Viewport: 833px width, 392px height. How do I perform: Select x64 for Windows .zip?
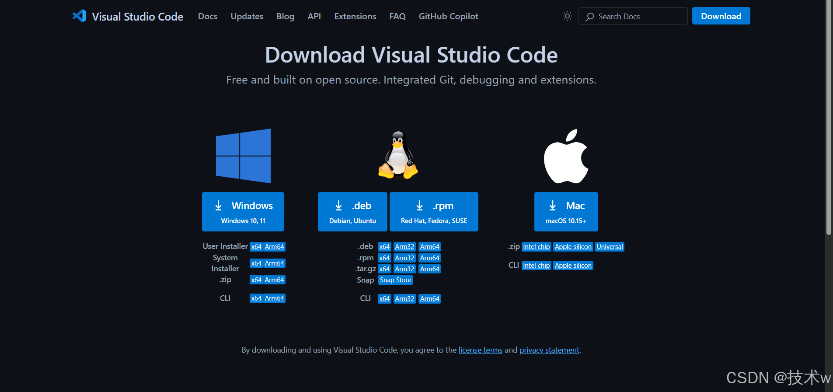pos(256,280)
